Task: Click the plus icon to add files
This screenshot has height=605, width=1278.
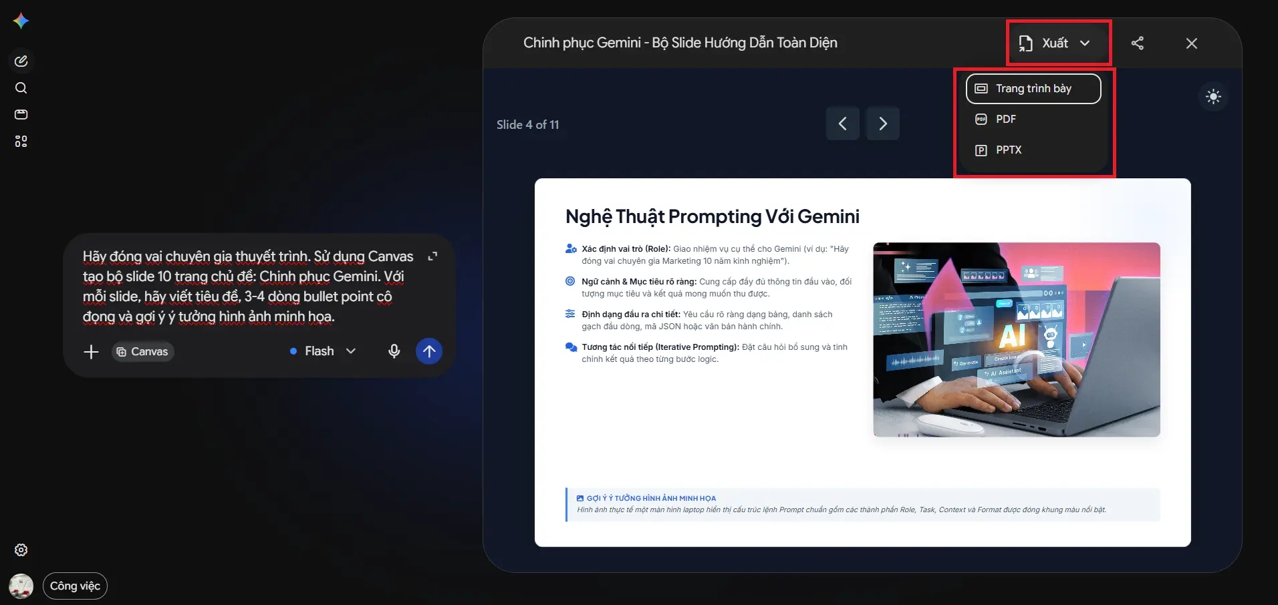Action: [x=91, y=351]
